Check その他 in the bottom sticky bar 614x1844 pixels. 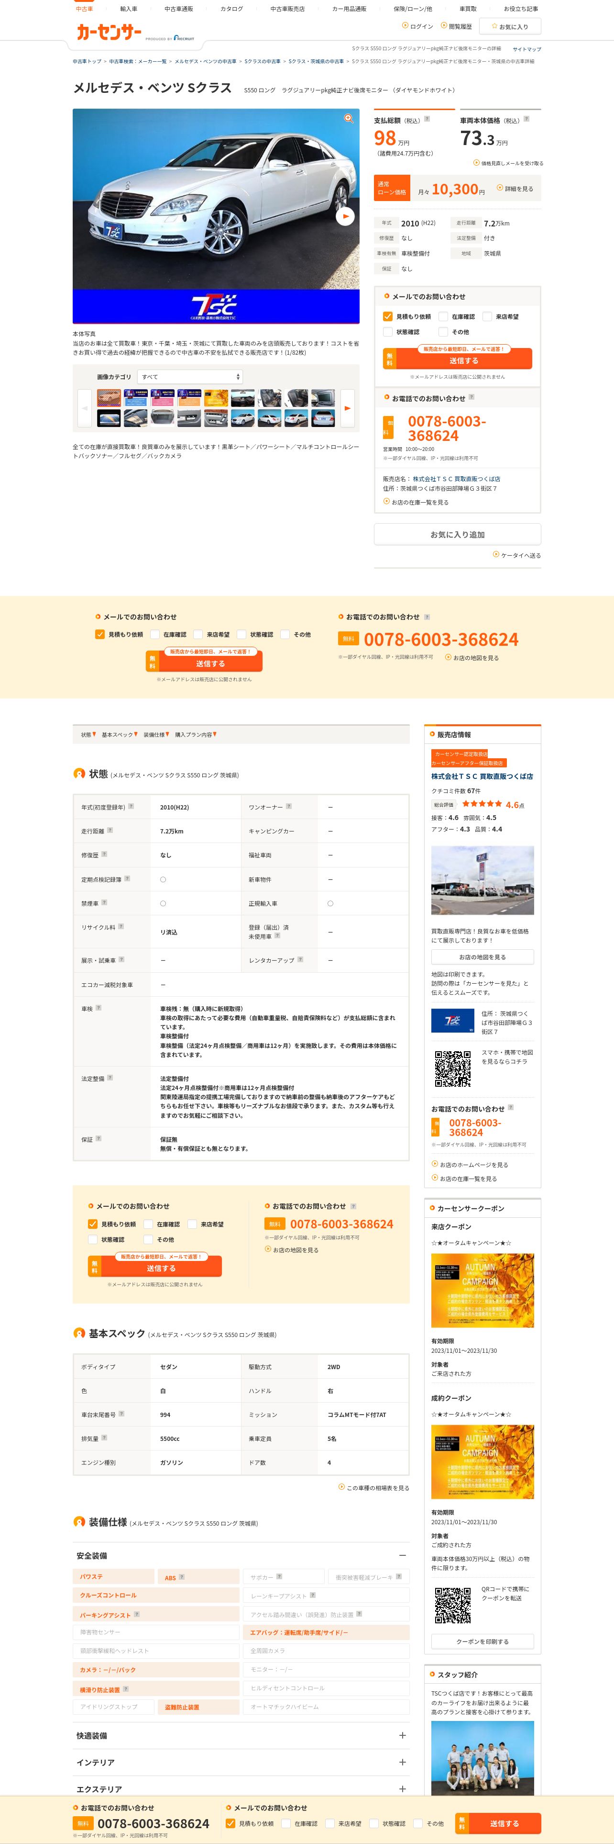[418, 1823]
